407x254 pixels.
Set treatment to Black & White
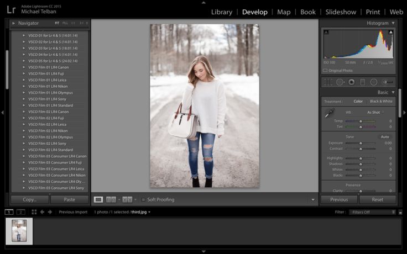381,102
